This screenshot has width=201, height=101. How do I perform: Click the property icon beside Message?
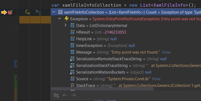[72, 52]
